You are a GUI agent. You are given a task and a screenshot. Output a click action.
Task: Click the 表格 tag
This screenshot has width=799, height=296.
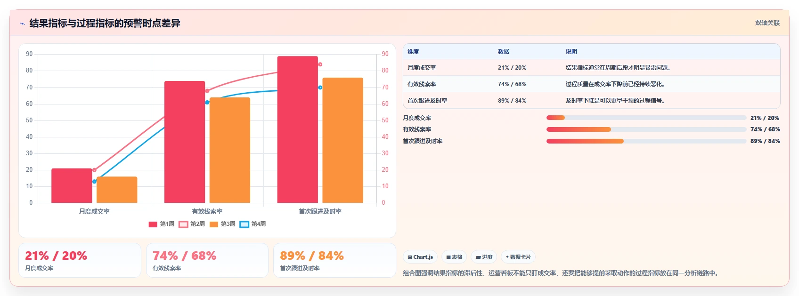tap(454, 257)
